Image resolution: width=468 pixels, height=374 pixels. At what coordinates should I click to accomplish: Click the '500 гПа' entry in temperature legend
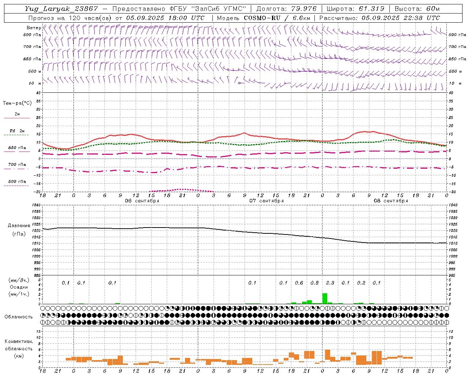pyautogui.click(x=17, y=182)
